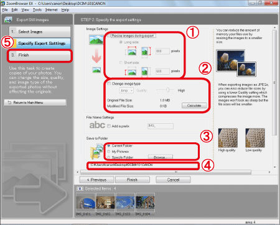This screenshot has height=225, width=280.
Task: Click the vertical scrollbar up arrow
Action: 274,27
